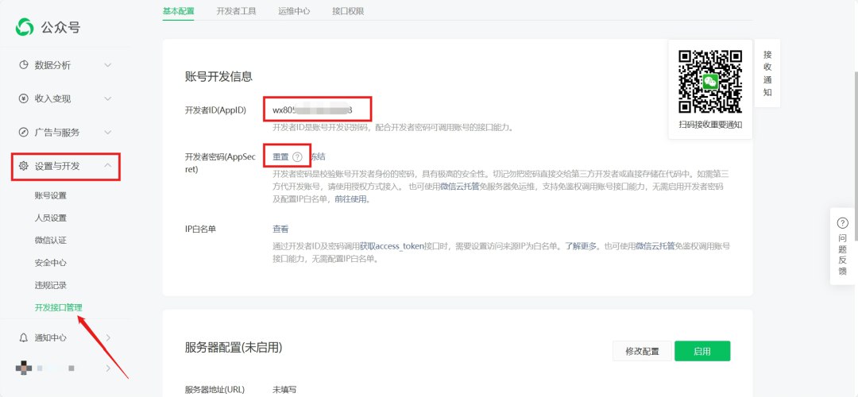Open 账号设置 in the sidebar
Image resolution: width=858 pixels, height=397 pixels.
50,195
